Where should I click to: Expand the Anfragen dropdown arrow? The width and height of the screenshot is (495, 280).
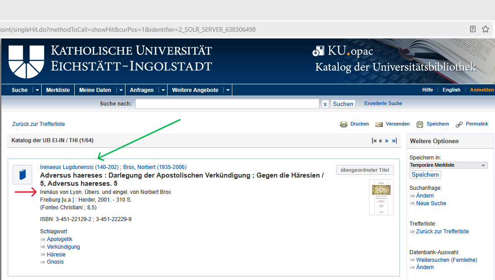point(163,90)
